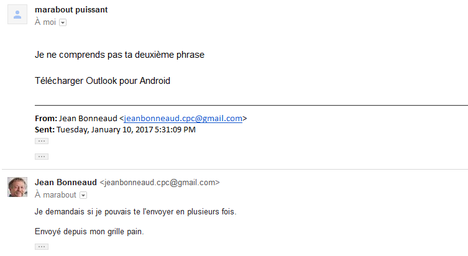Expand details arrow next to "À moi"
The height and width of the screenshot is (256, 468).
tap(62, 22)
